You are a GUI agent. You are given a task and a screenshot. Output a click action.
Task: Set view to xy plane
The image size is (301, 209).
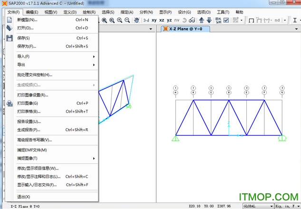coord(154,20)
